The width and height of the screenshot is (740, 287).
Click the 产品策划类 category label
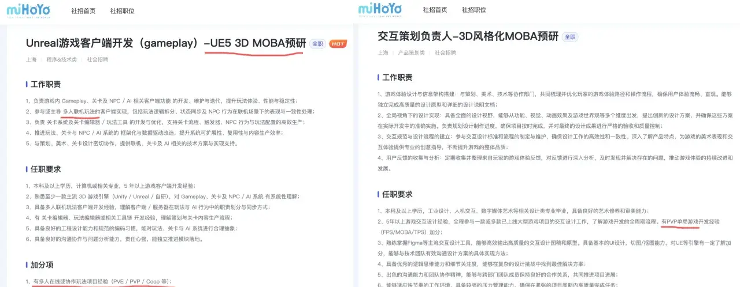[x=411, y=52]
